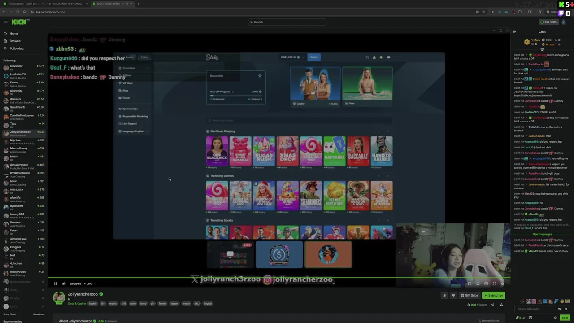The width and height of the screenshot is (574, 323).
Task: Pause the live stream video
Action: [x=56, y=284]
